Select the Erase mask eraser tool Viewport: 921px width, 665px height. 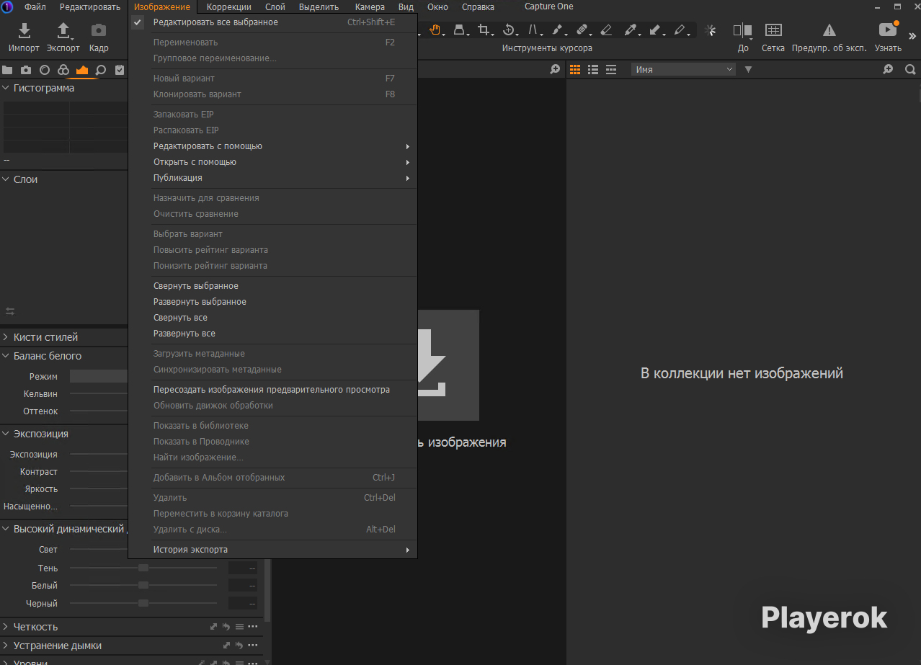[x=606, y=30]
